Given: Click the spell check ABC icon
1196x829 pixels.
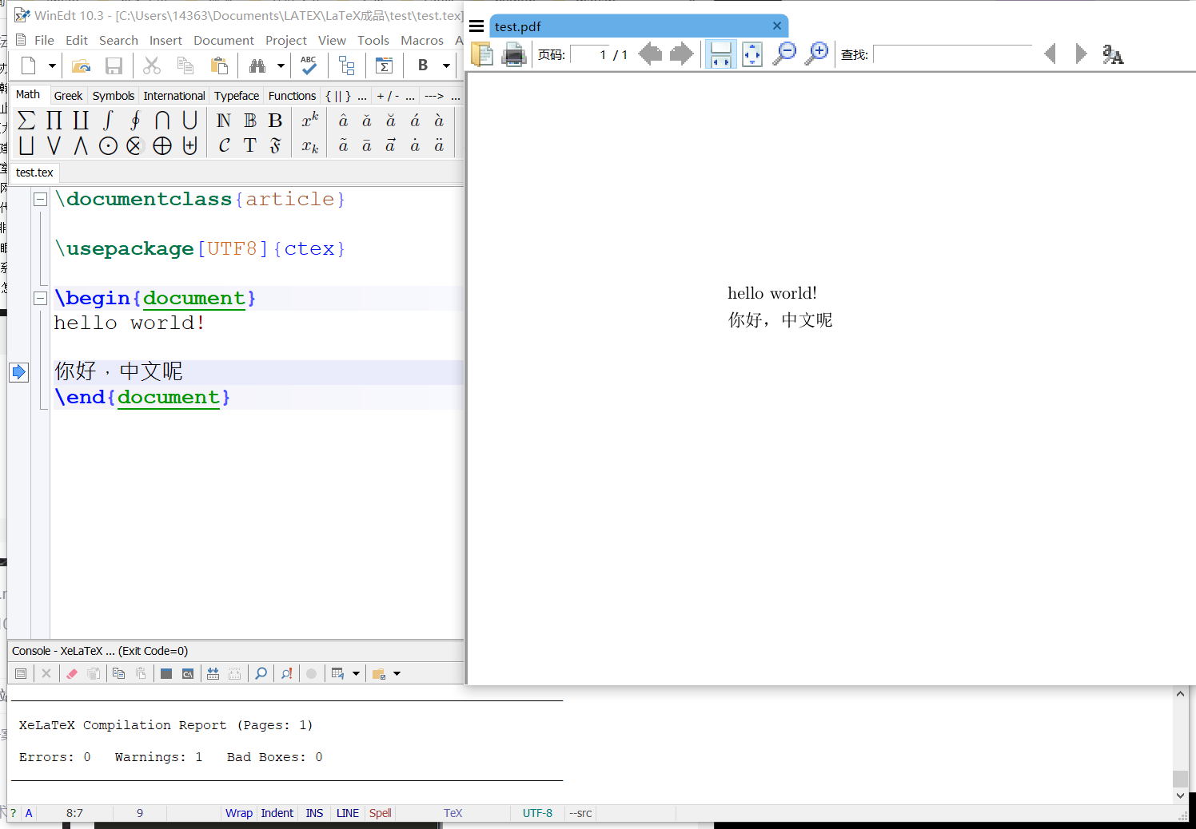Looking at the screenshot, I should pos(309,65).
